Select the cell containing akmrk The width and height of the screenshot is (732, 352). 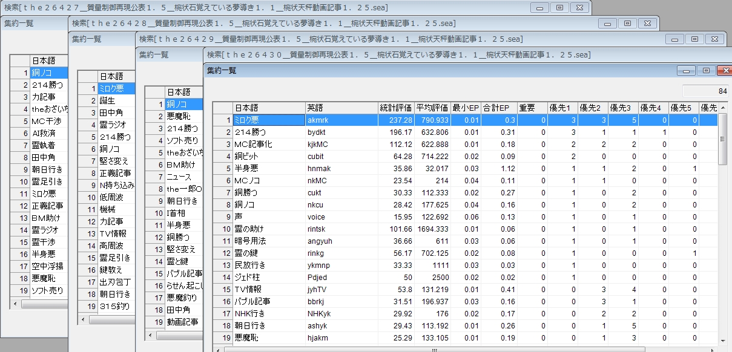pyautogui.click(x=341, y=120)
